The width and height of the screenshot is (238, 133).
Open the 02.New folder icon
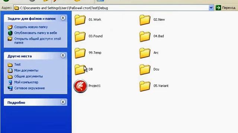tap(145, 20)
